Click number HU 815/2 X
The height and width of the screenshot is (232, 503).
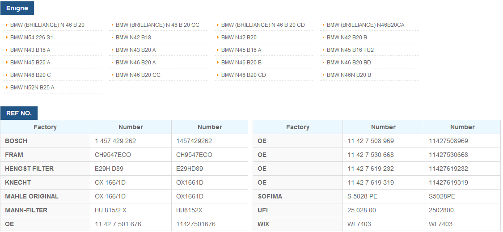click(x=111, y=210)
